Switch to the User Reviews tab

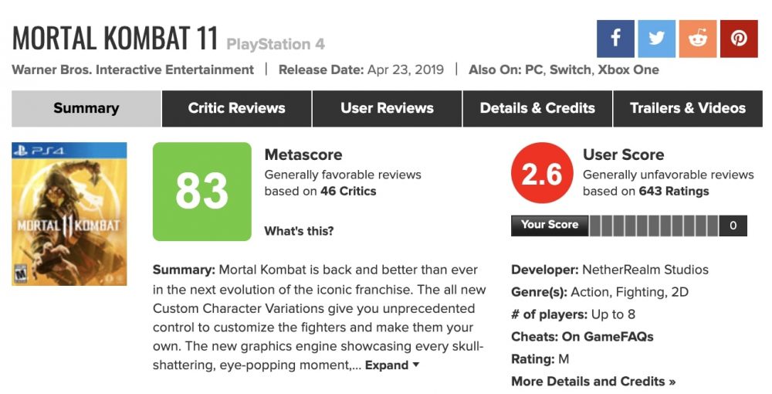coord(387,108)
